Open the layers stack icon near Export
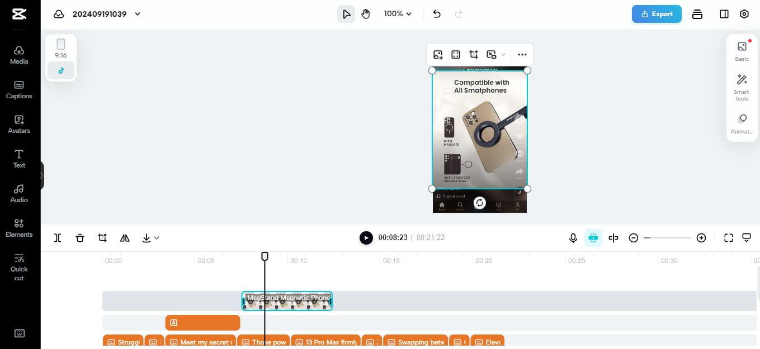760x349 pixels. click(697, 14)
